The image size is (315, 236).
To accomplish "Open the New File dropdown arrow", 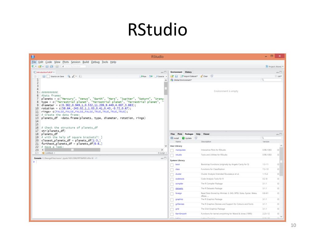I will (36, 66).
